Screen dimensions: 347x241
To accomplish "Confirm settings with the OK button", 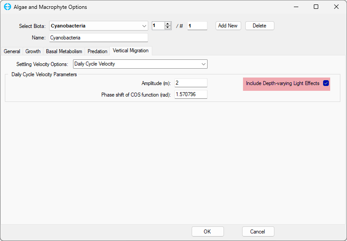I will [207, 232].
